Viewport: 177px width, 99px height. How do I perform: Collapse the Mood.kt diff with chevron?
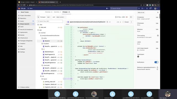[66, 22]
